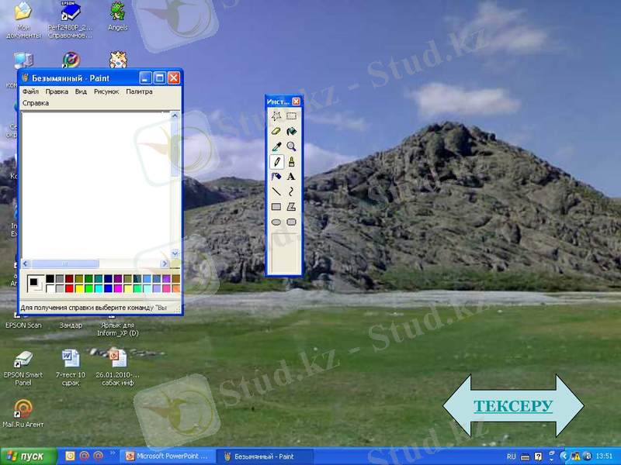
Task: Select the Airbrush tool
Action: click(275, 176)
